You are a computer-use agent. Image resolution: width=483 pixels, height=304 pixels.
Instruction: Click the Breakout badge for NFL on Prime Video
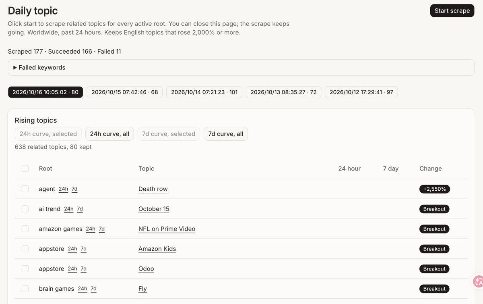[434, 229]
